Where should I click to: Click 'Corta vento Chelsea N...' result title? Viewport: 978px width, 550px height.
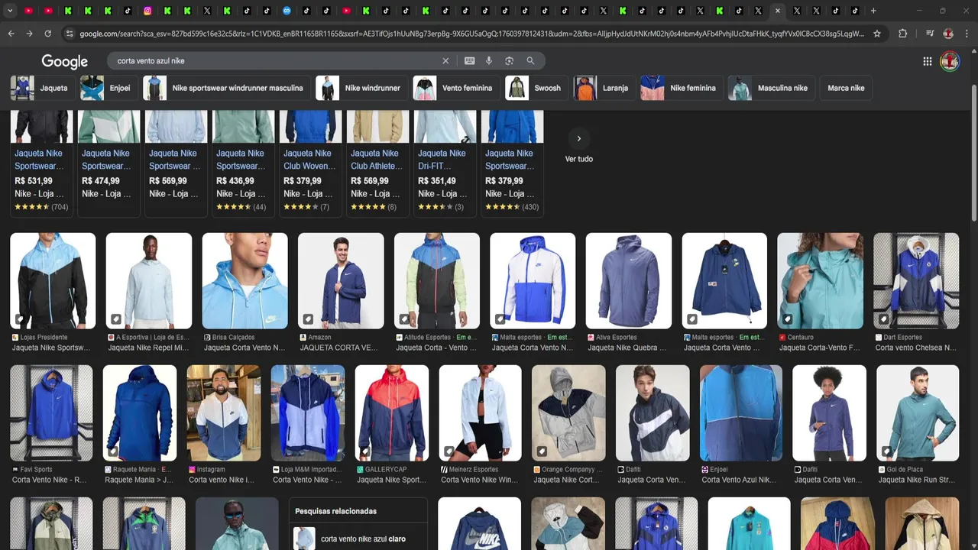[x=915, y=348]
